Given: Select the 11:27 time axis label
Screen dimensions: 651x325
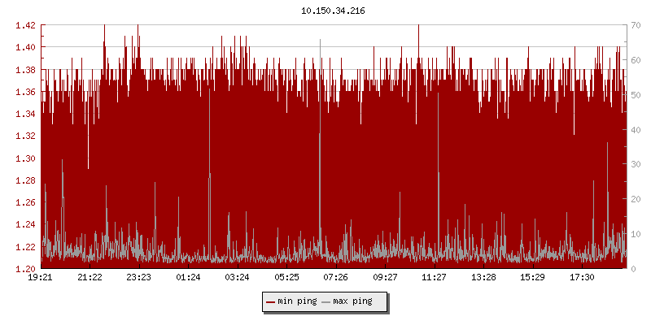Looking at the screenshot, I should tap(434, 278).
